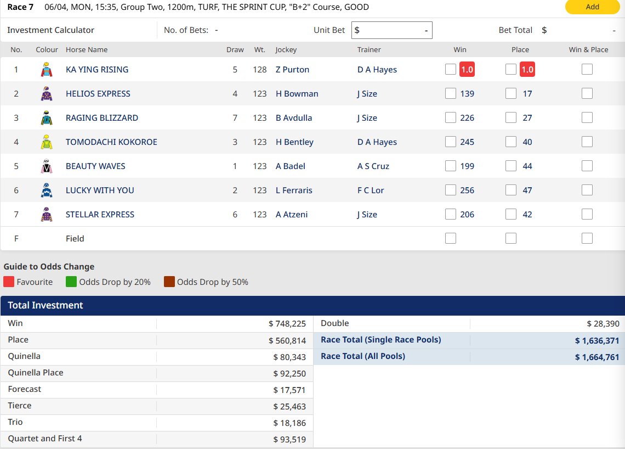Click the green Odds Drop by 20% swatch

pyautogui.click(x=71, y=282)
